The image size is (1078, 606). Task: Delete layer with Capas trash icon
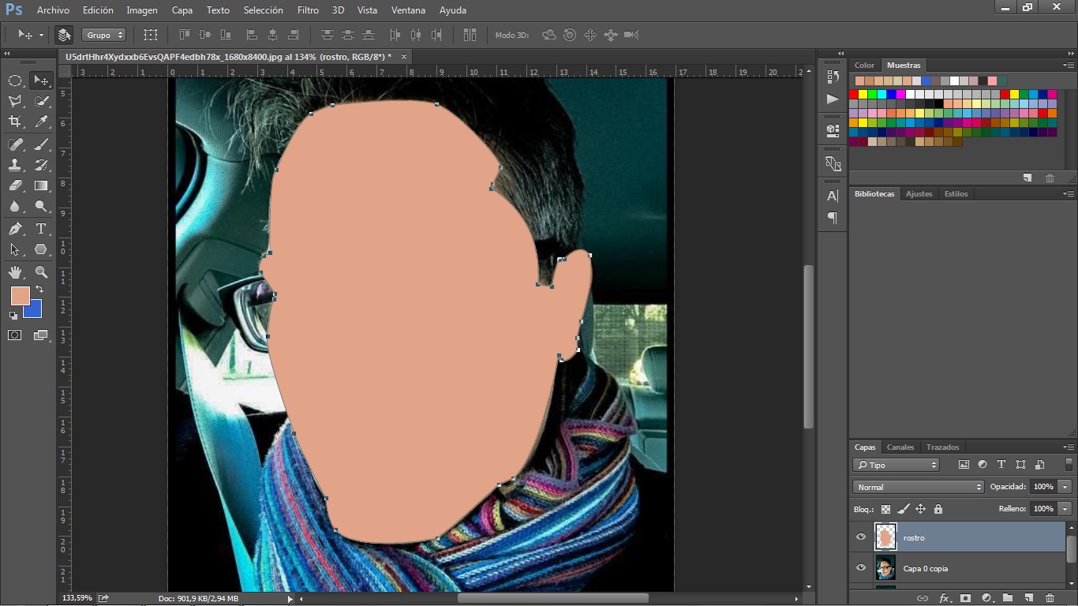point(1050,598)
